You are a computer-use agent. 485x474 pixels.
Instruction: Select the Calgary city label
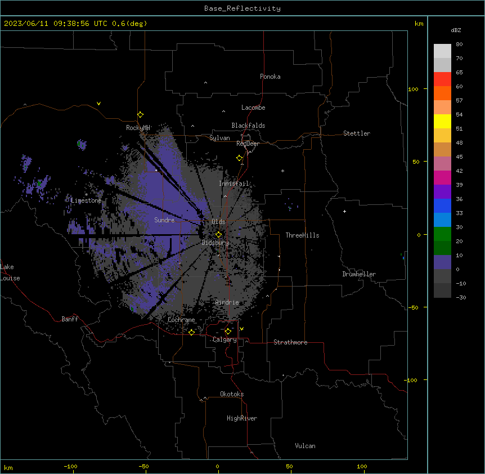coord(224,339)
